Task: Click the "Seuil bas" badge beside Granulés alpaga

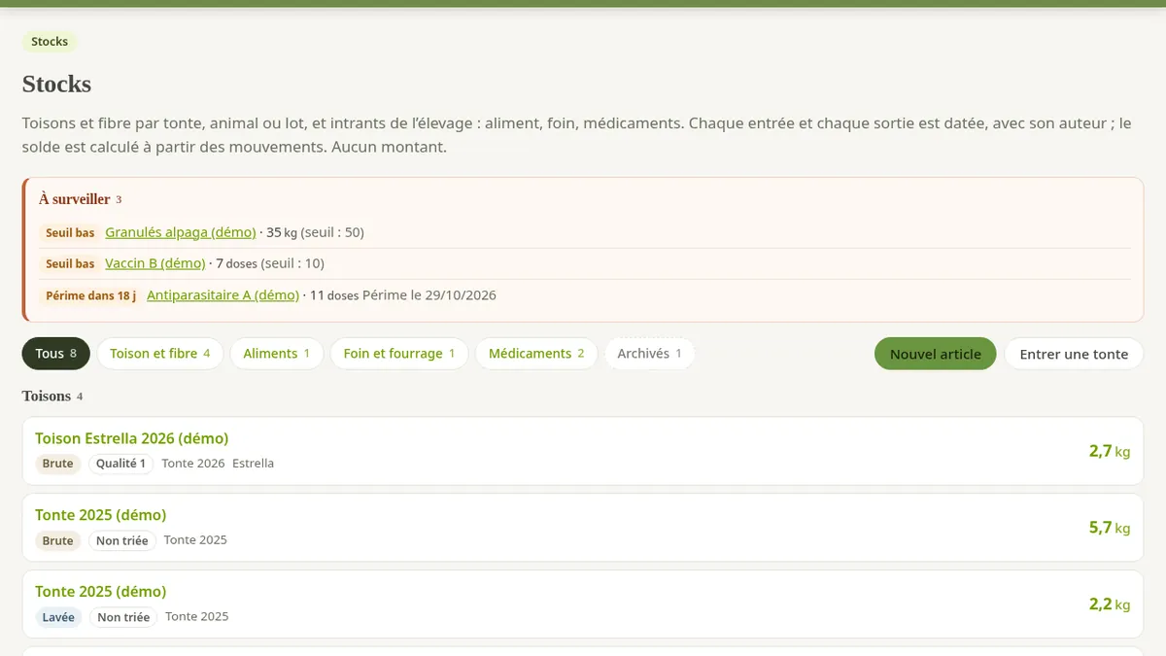Action: click(71, 233)
